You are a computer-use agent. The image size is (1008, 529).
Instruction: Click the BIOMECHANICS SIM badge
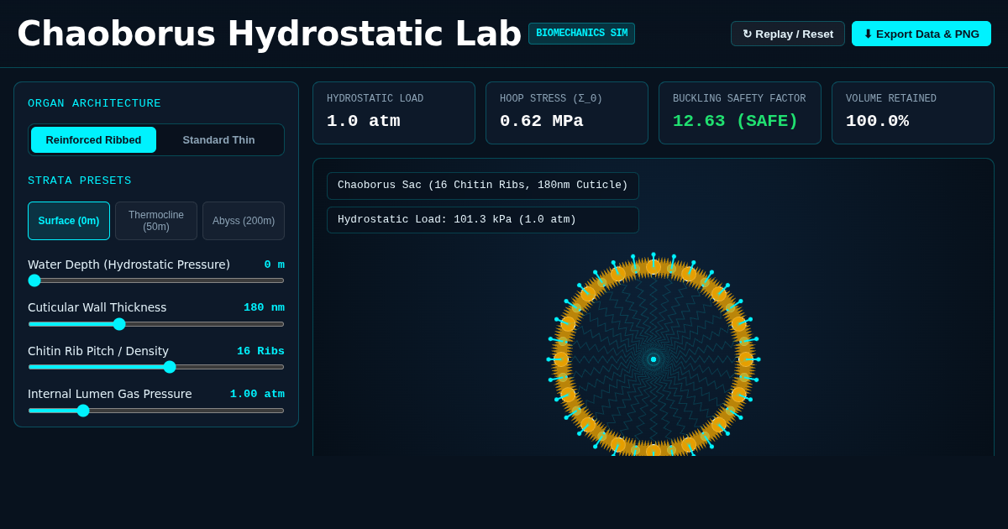(581, 34)
